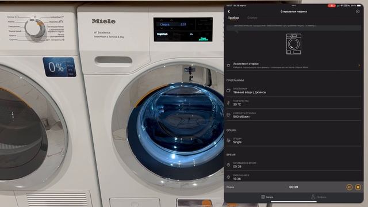The height and width of the screenshot is (207, 368).
Task: Select the end time 19:36 value
Action: pyautogui.click(x=237, y=179)
